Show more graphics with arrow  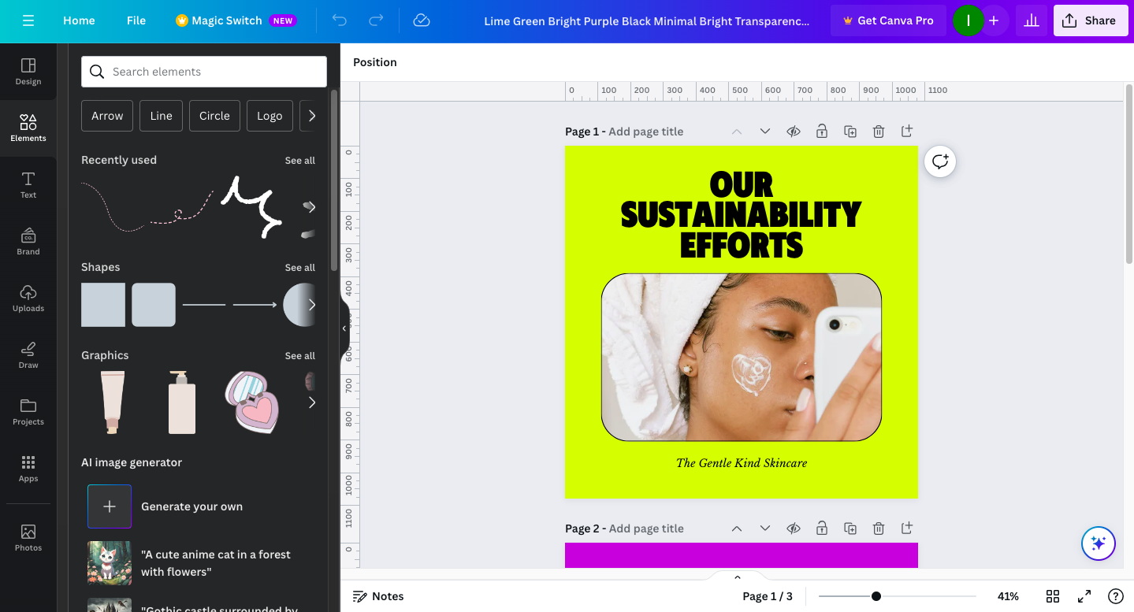pos(311,402)
